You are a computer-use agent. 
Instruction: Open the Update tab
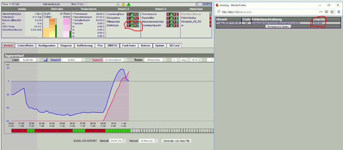[x=160, y=45]
